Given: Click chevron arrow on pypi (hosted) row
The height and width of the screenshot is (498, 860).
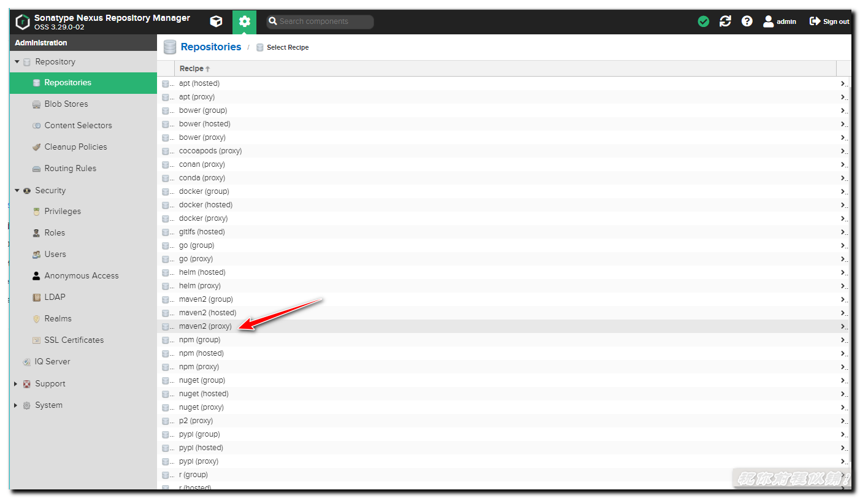Looking at the screenshot, I should 843,448.
